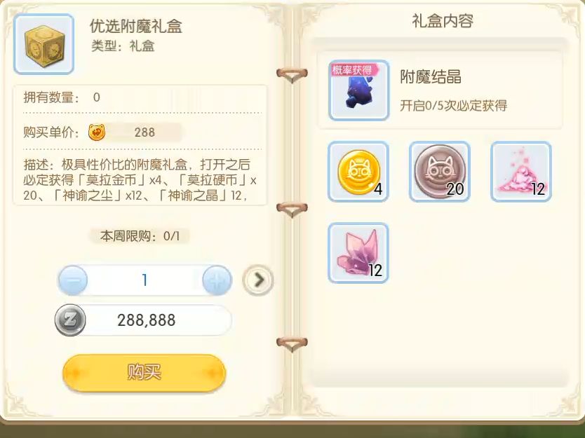Decrease purchase quantity with minus button

pyautogui.click(x=73, y=280)
